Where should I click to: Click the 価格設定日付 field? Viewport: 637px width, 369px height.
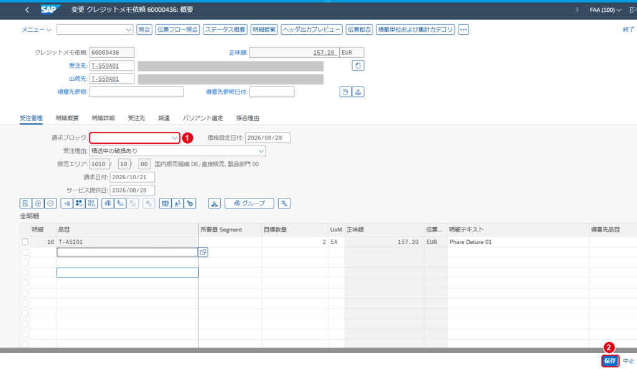pyautogui.click(x=267, y=138)
